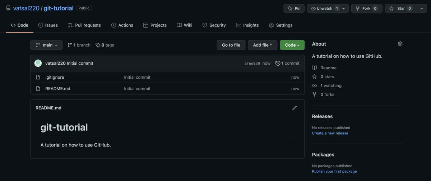Click the Pin repository button

[294, 8]
